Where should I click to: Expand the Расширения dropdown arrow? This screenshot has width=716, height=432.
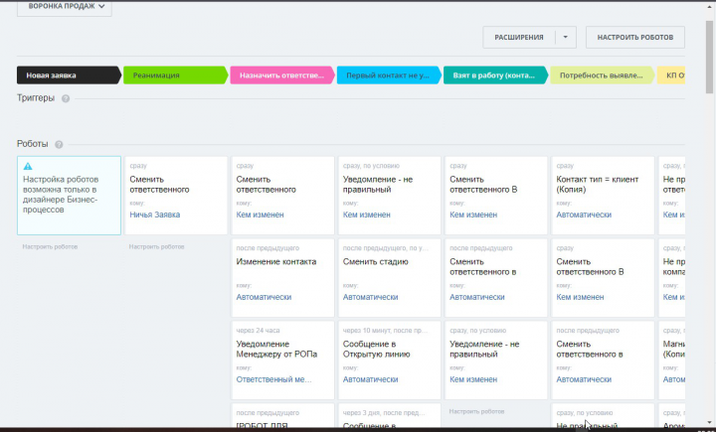pos(565,38)
